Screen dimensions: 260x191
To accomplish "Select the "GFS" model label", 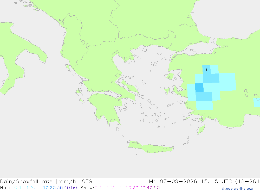I will (x=87, y=181).
